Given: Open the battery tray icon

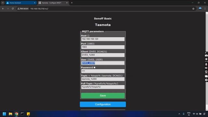Looking at the screenshot, I should [201, 114].
